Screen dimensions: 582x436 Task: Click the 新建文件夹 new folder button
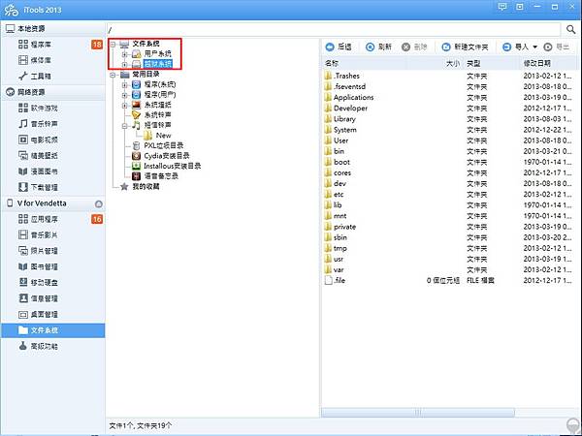(x=465, y=47)
